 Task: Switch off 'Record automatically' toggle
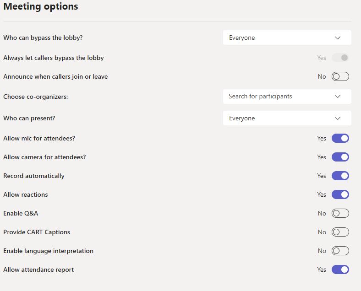coord(340,176)
